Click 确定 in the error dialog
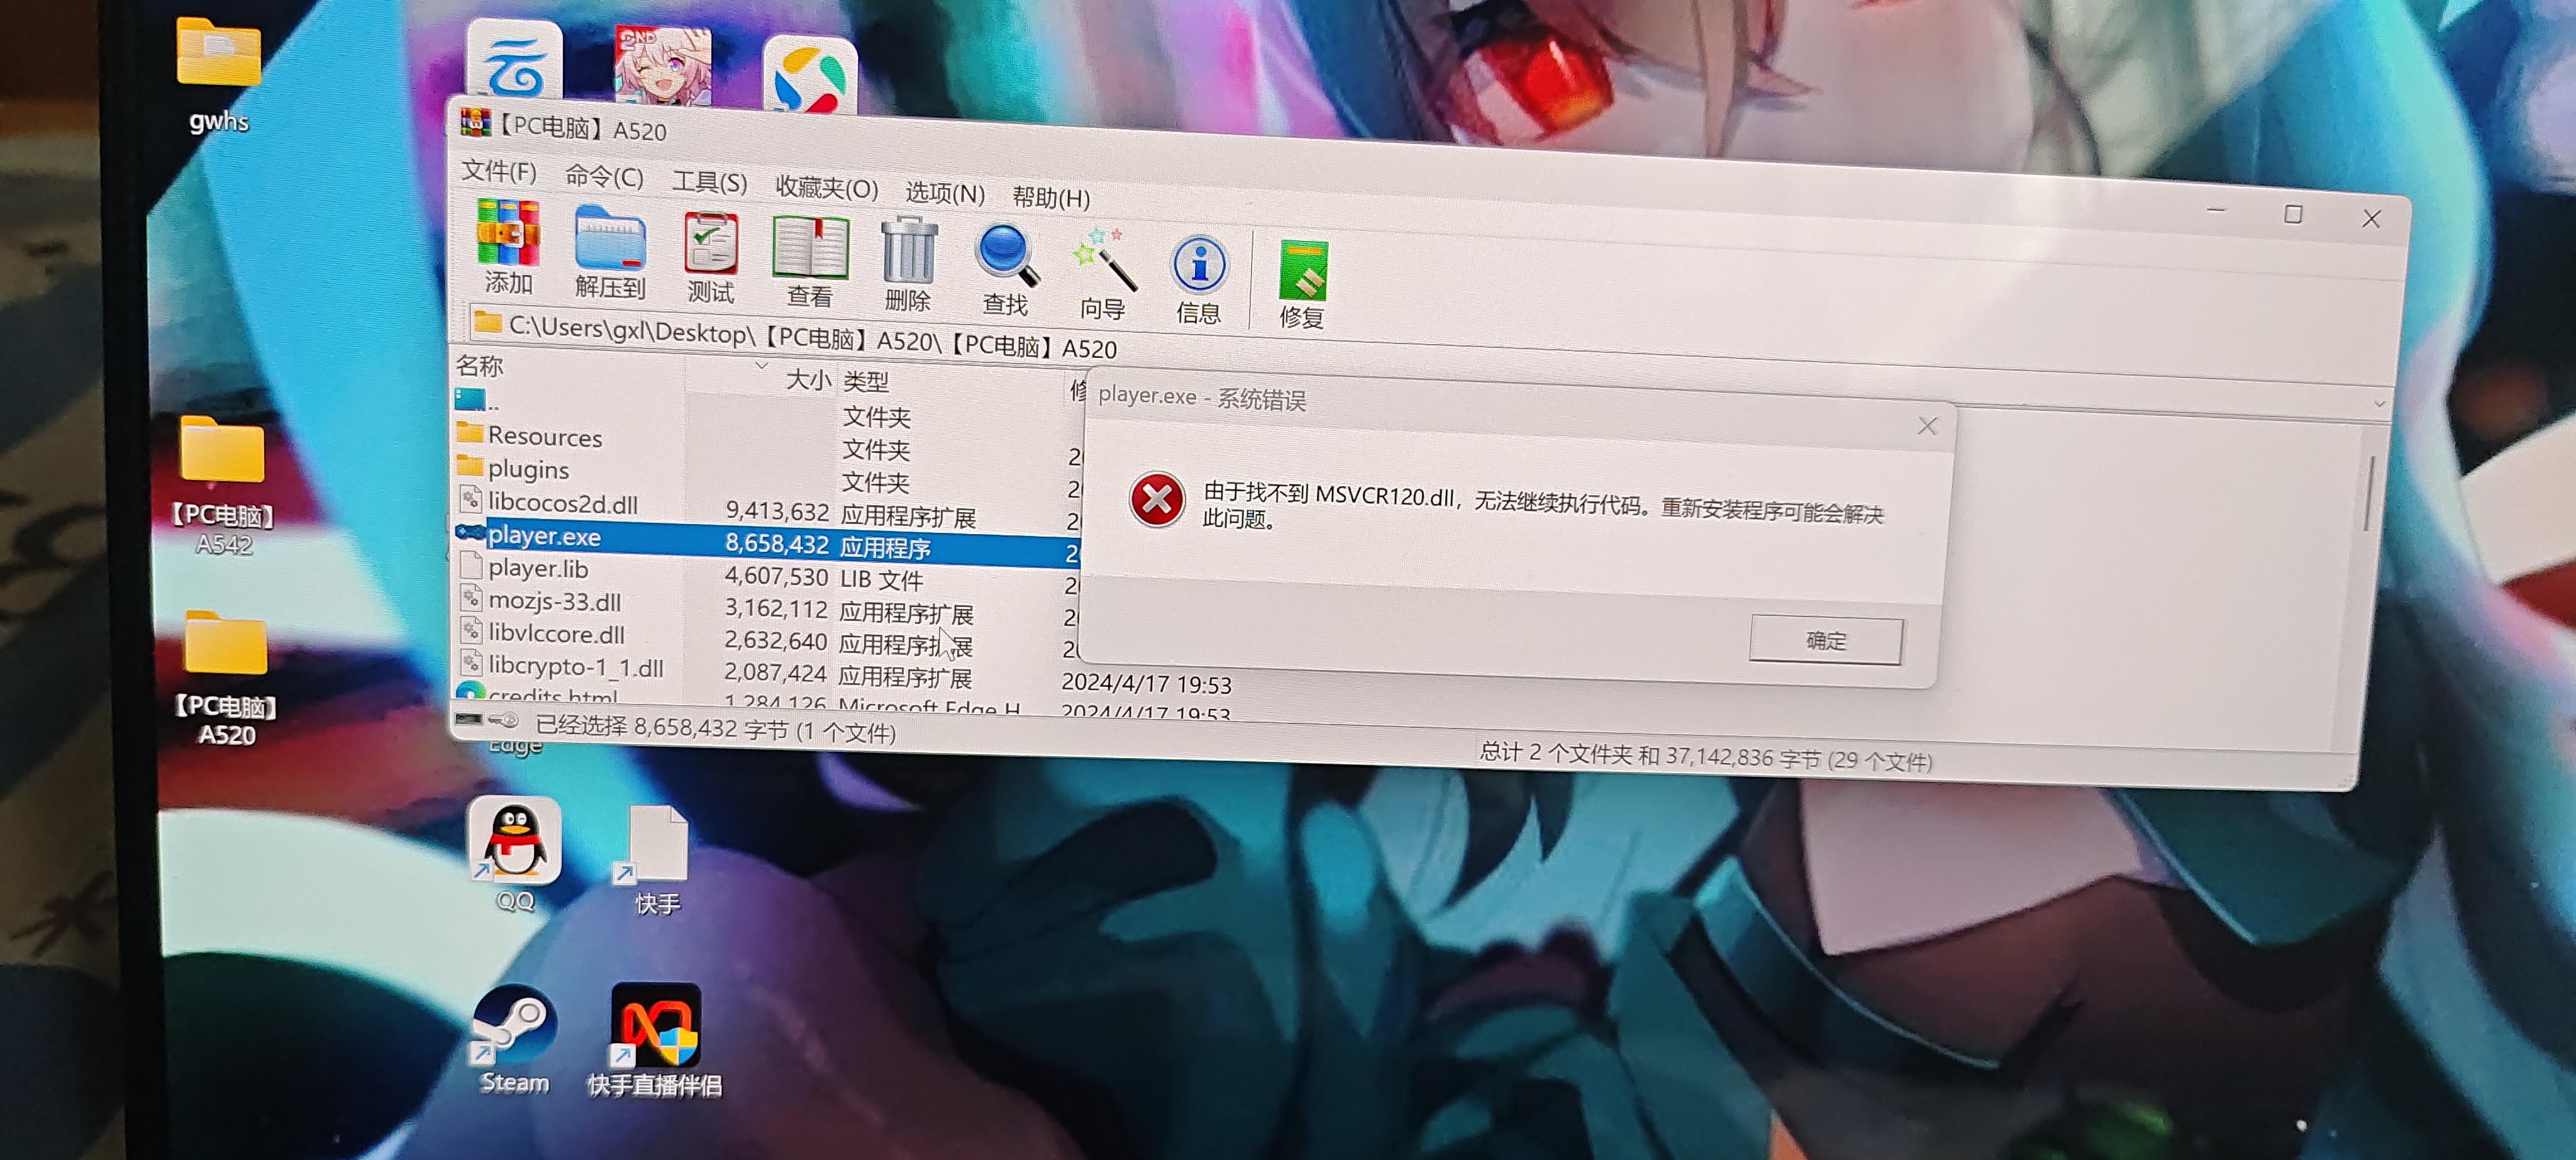This screenshot has height=1160, width=2576. pyautogui.click(x=1825, y=640)
